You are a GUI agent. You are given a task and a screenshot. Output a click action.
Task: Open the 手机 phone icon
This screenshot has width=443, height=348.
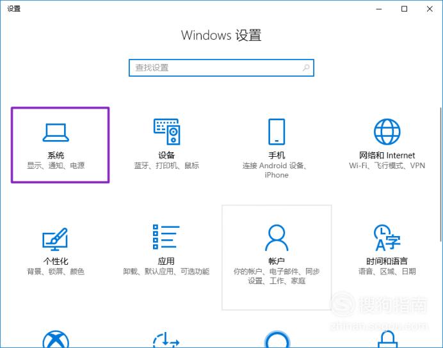[x=277, y=132]
